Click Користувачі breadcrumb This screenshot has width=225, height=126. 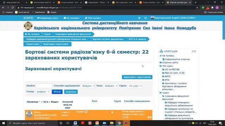click(33, 44)
